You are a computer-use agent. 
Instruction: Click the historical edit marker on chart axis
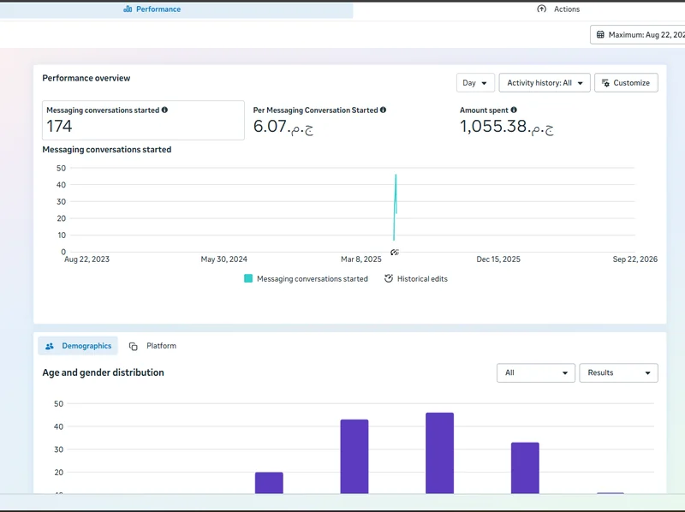tap(395, 252)
